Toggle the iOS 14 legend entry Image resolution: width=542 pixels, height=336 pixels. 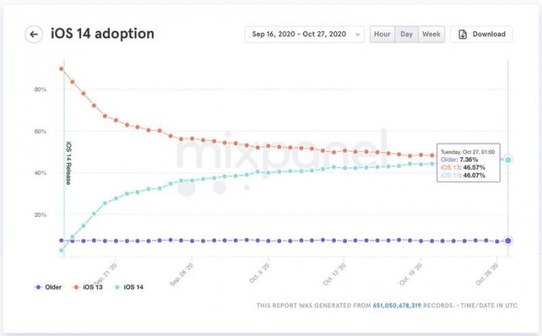pyautogui.click(x=129, y=287)
